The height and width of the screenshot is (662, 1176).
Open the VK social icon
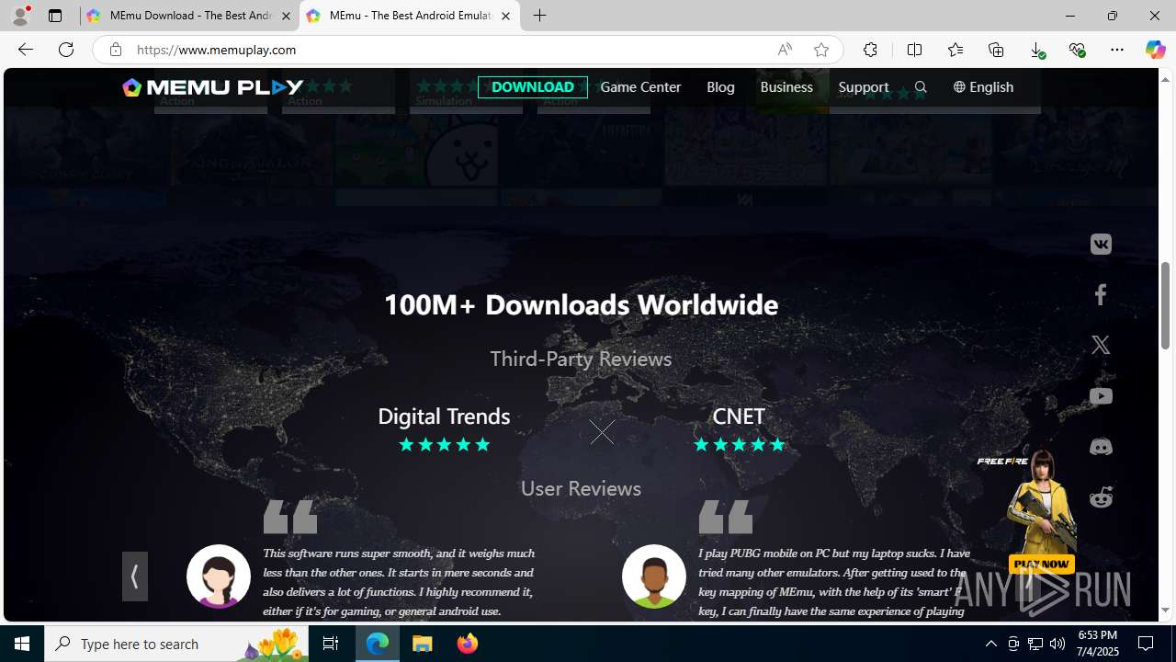[1101, 245]
